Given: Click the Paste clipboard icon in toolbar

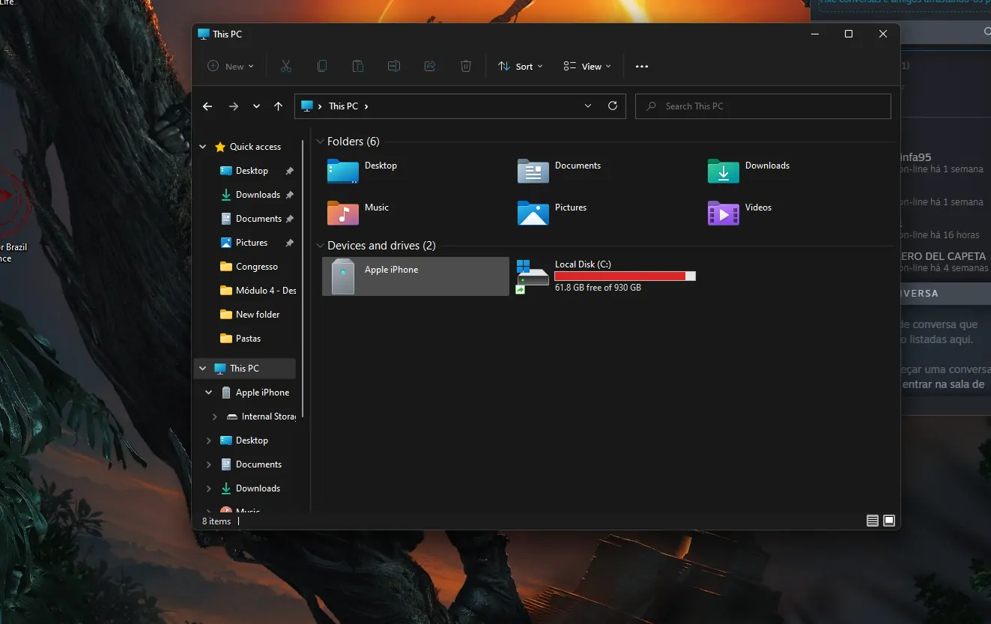Looking at the screenshot, I should click(x=358, y=66).
